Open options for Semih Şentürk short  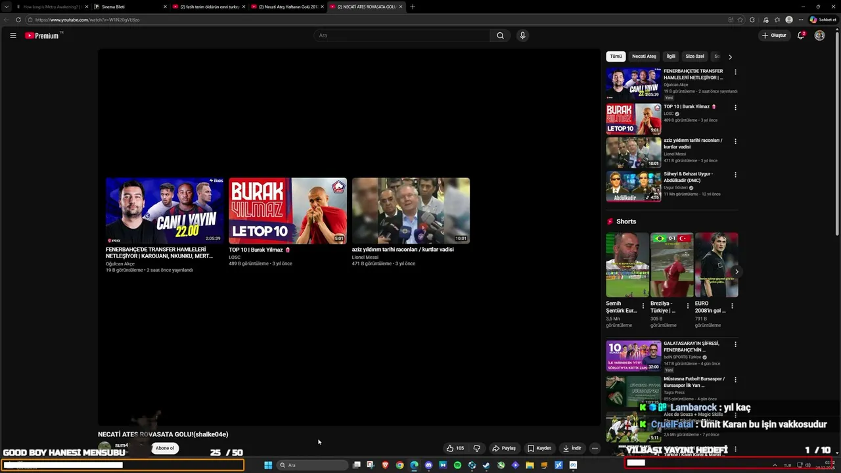point(643,306)
